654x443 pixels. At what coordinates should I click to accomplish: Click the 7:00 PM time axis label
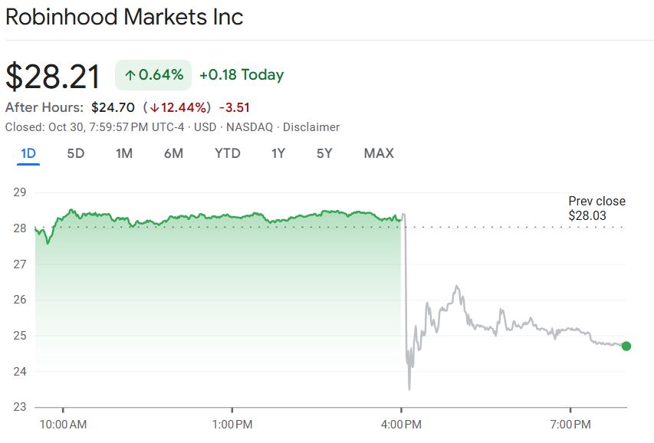tap(570, 424)
